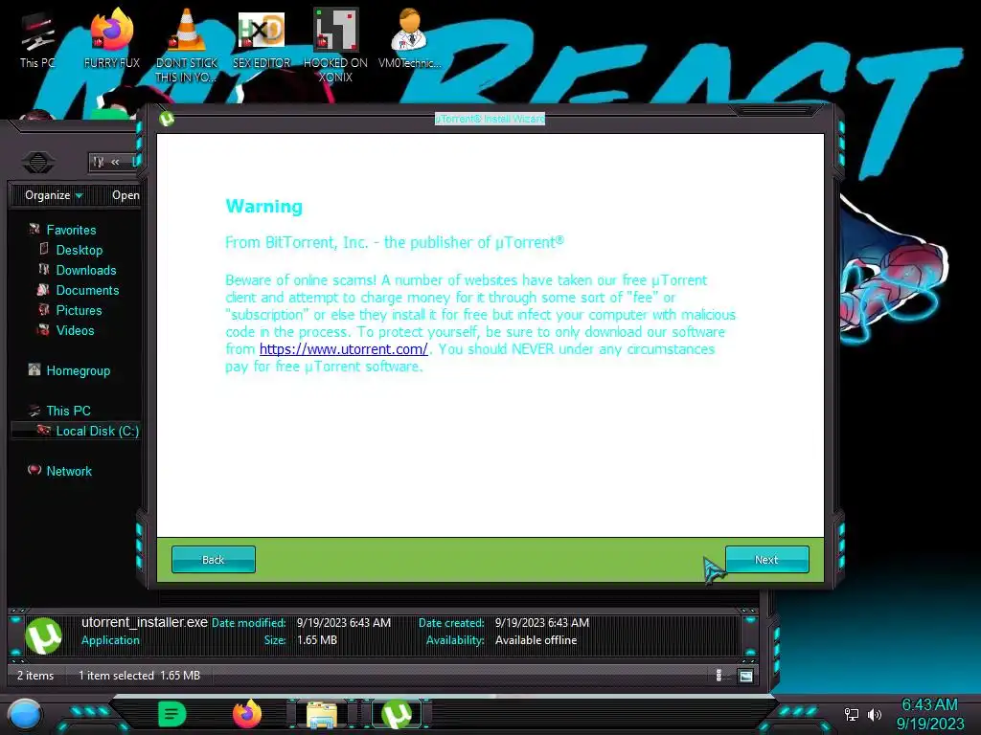
Task: Select Documents in navigation pane
Action: click(x=87, y=290)
